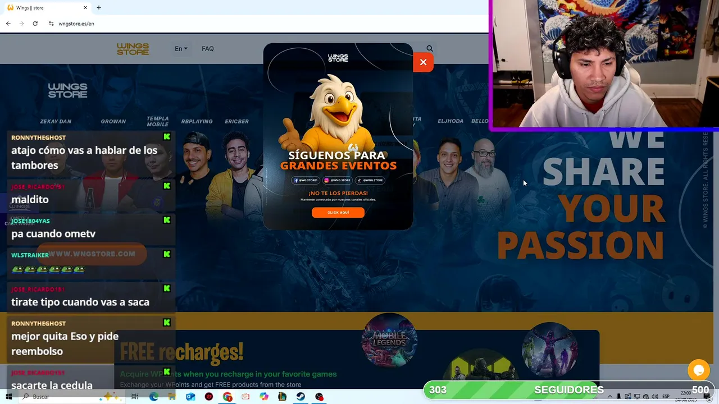Click the ELJHODA streamer name
Viewport: 719px width, 404px height.
(x=450, y=121)
